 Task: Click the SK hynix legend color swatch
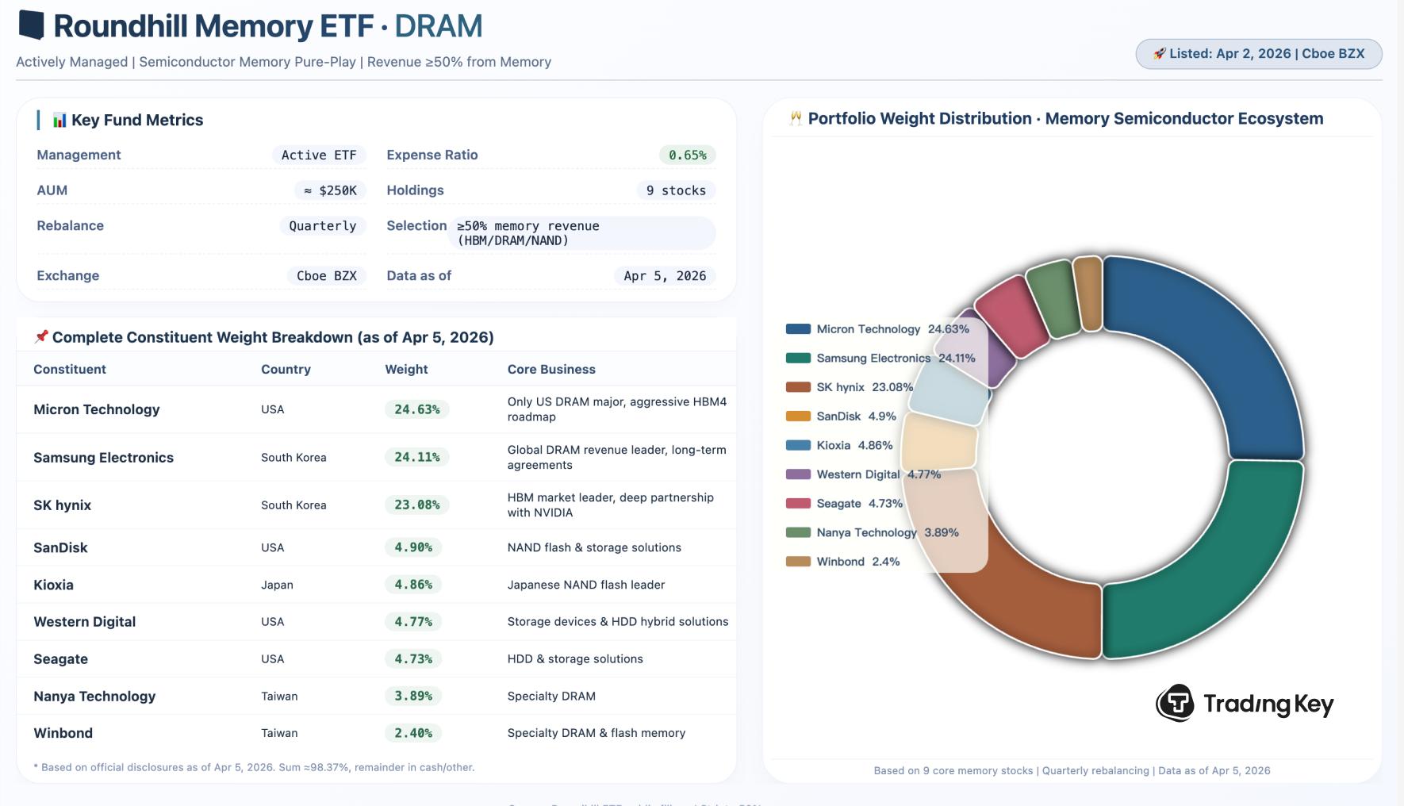point(798,387)
